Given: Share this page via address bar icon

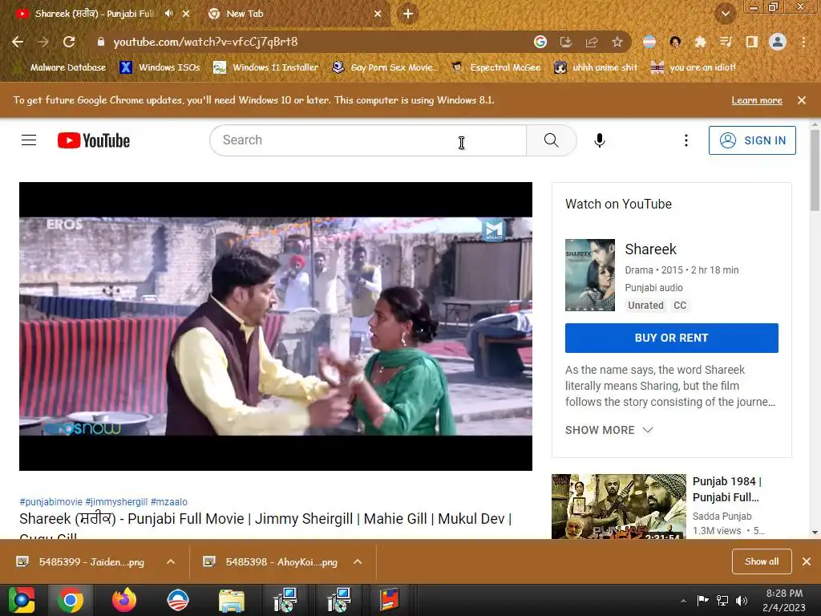Looking at the screenshot, I should point(592,42).
